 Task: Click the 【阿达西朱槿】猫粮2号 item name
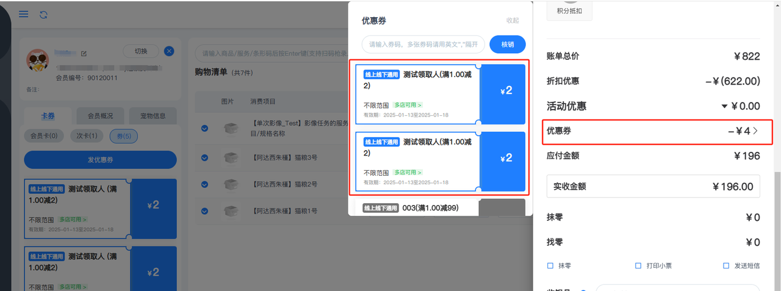[284, 184]
